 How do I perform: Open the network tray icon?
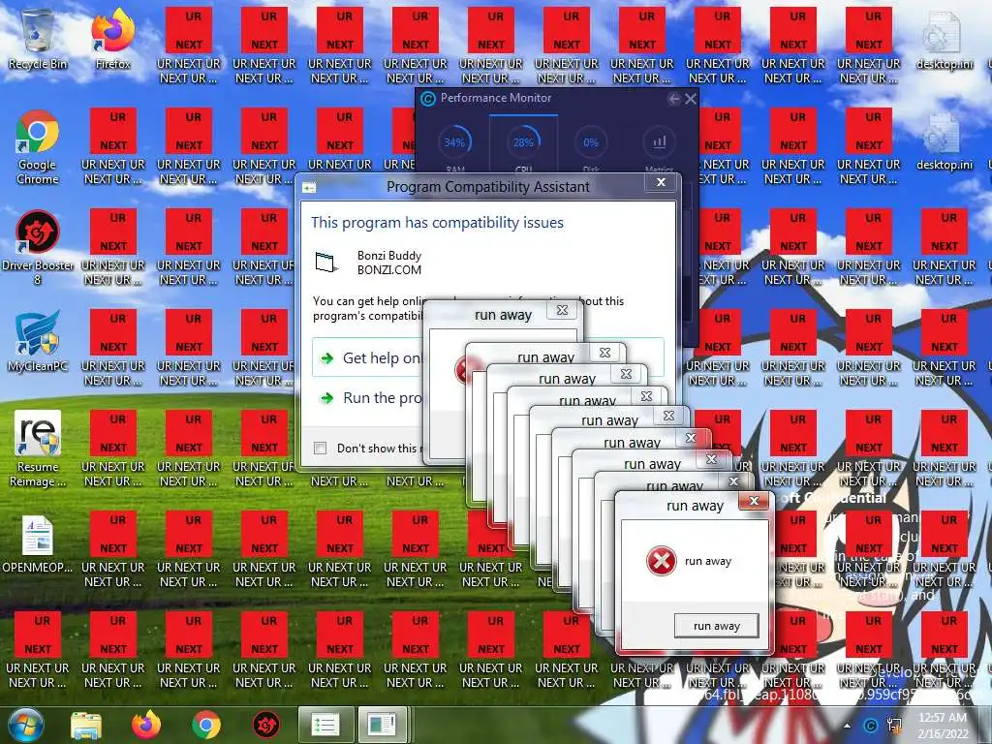tap(894, 726)
